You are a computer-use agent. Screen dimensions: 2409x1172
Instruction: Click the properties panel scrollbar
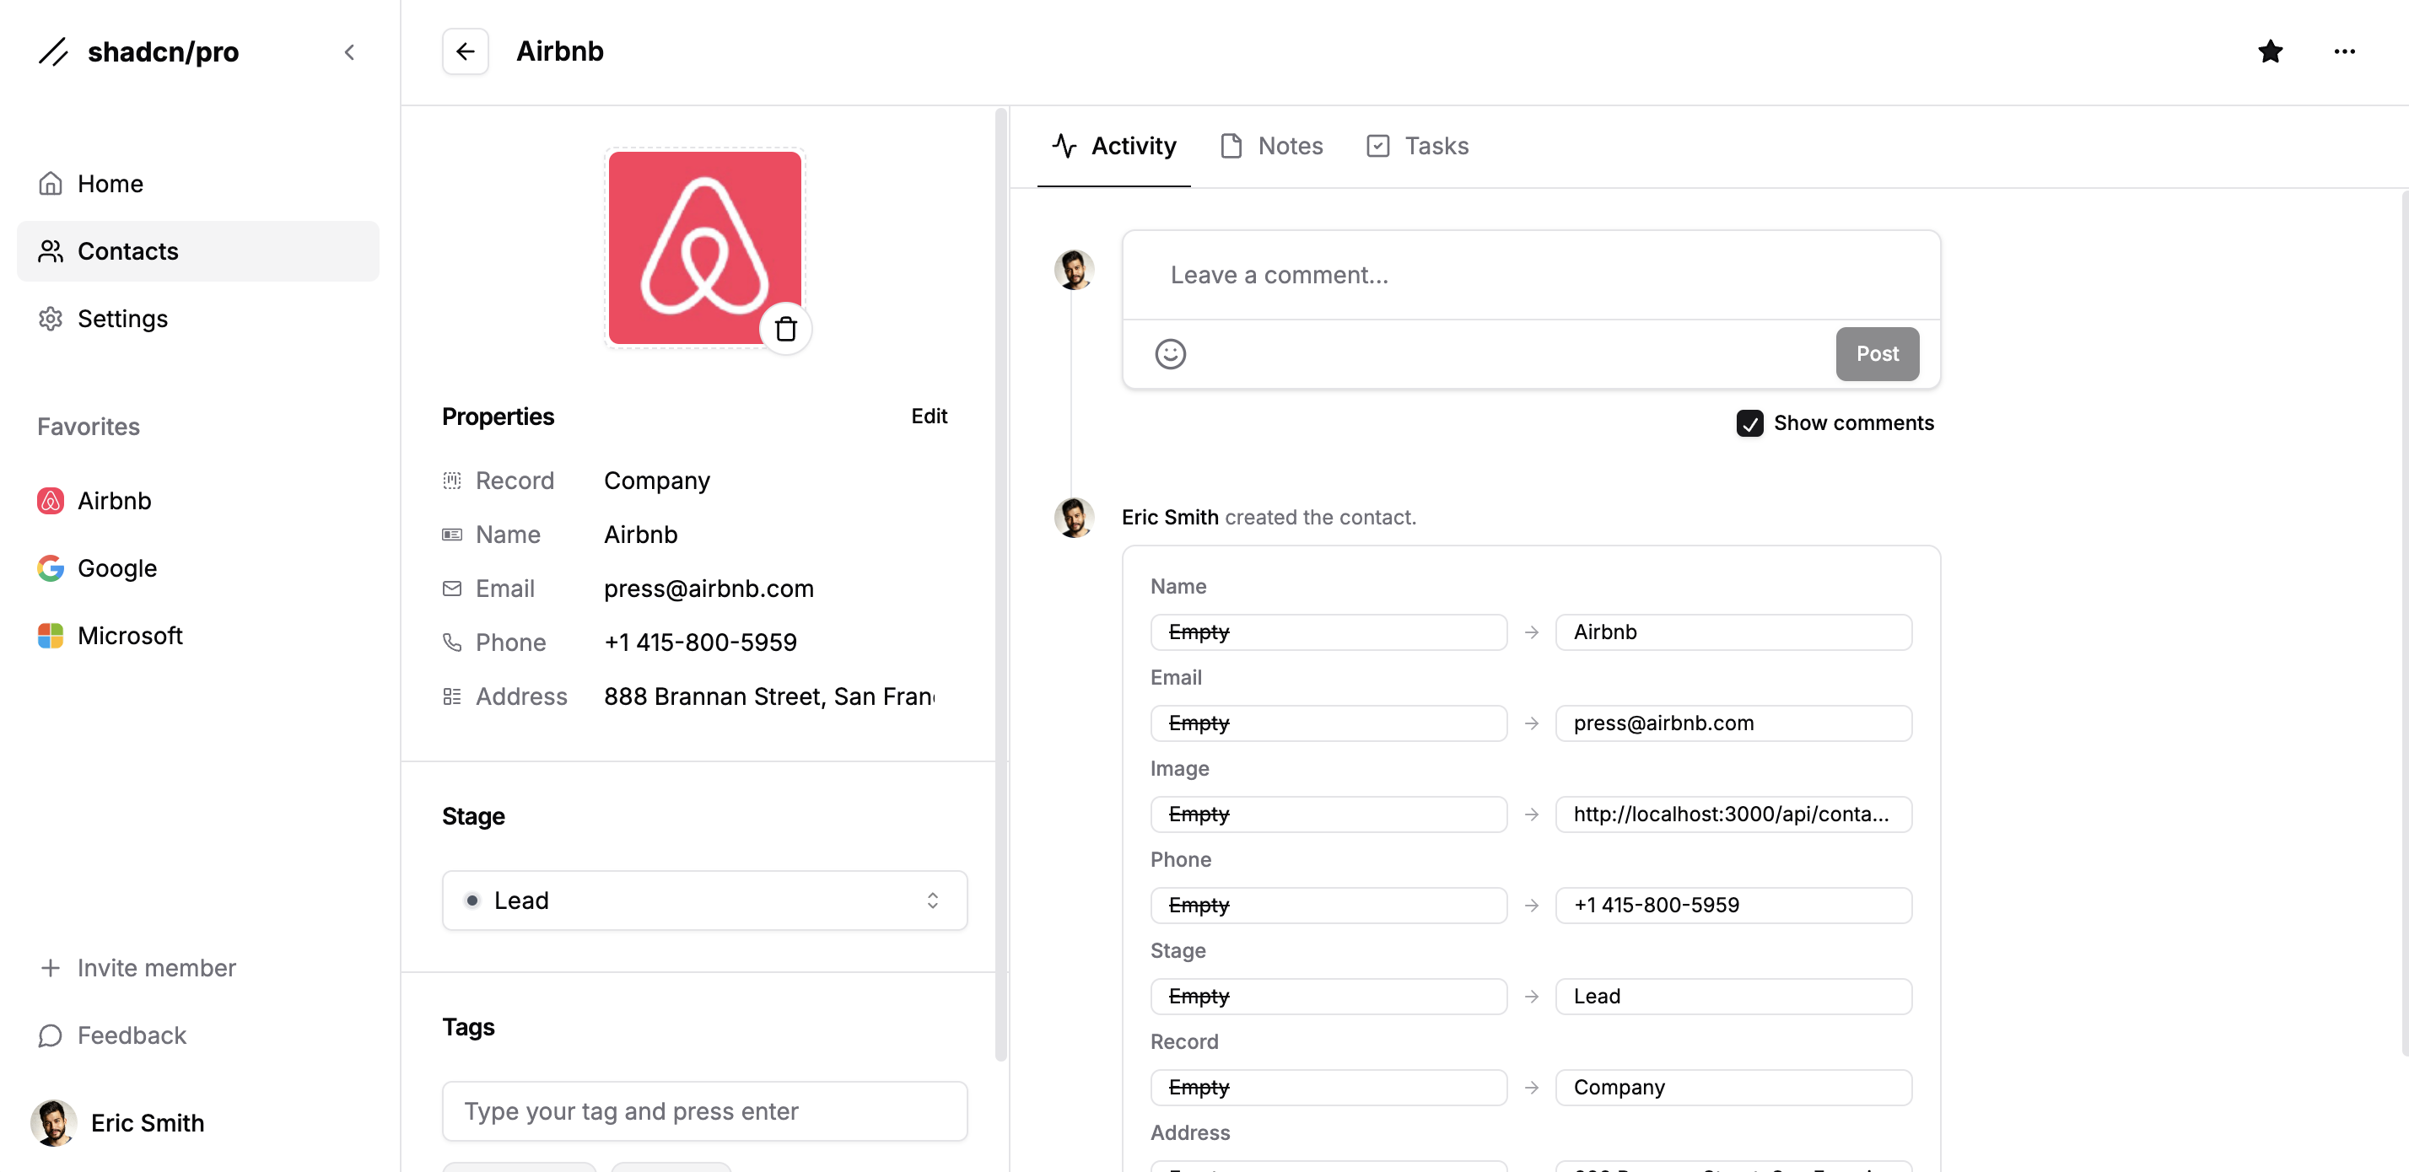[x=1000, y=584]
